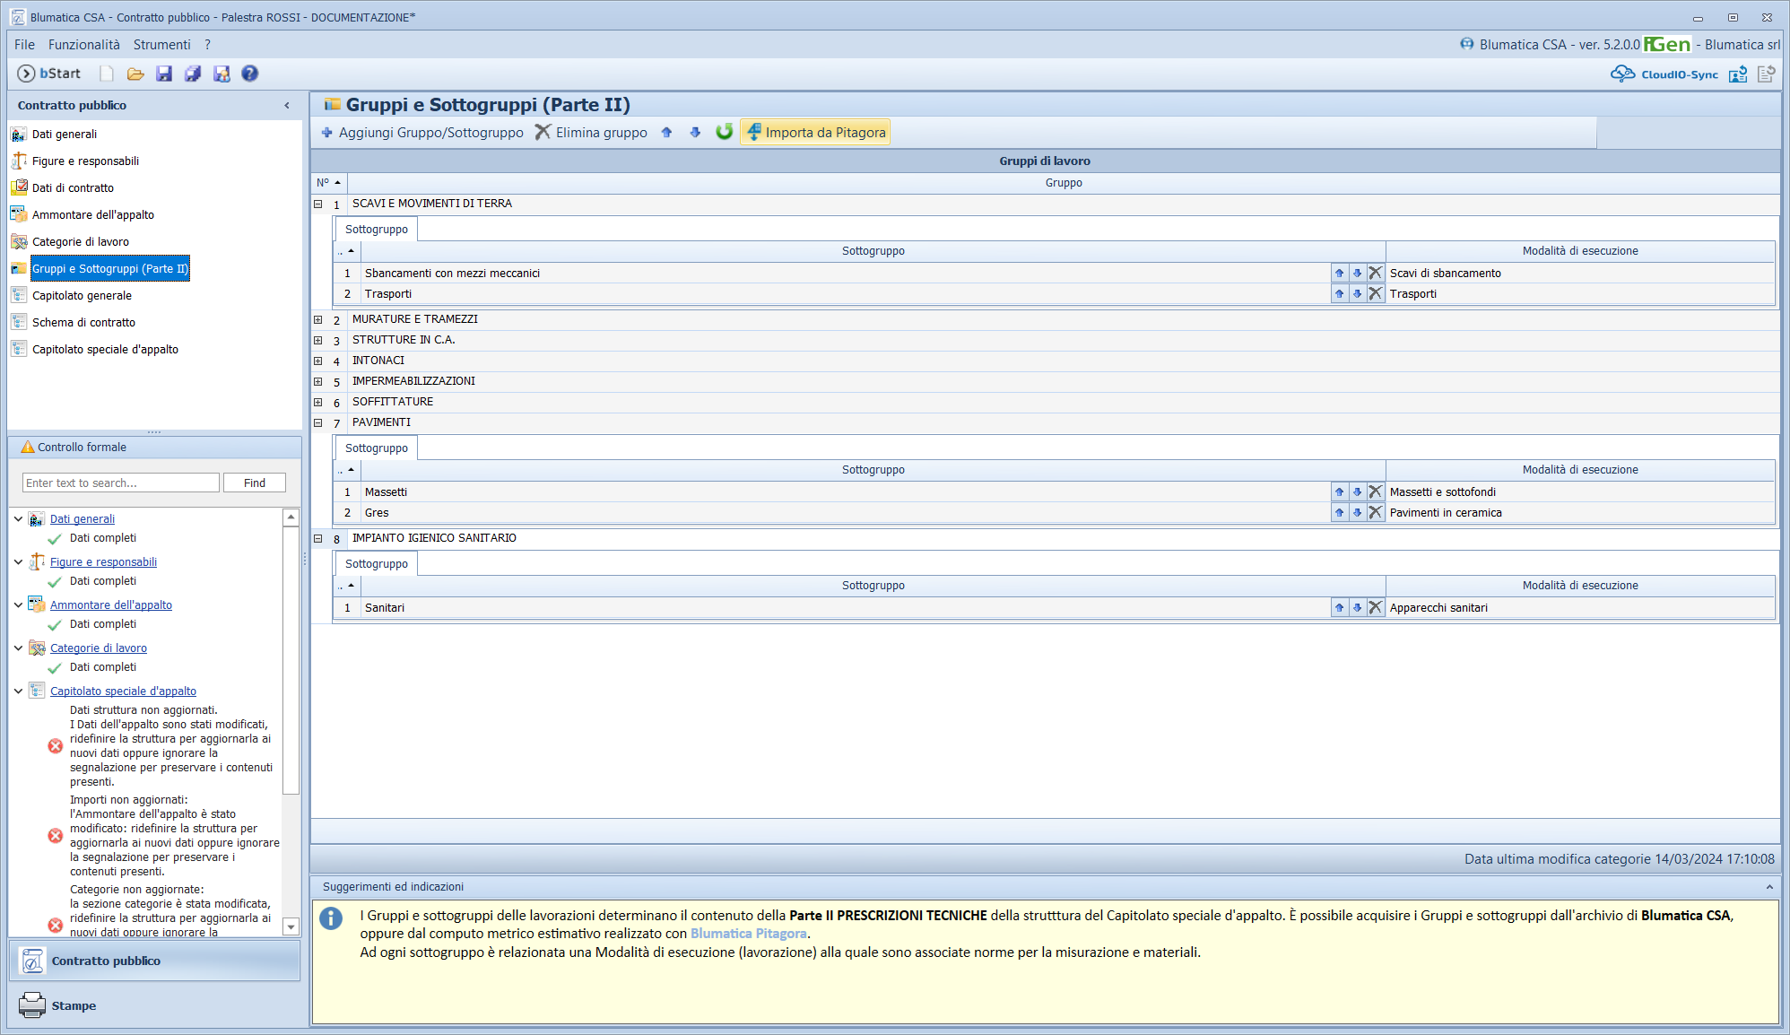Move Massetti subgroup down
The height and width of the screenshot is (1035, 1790).
point(1358,492)
